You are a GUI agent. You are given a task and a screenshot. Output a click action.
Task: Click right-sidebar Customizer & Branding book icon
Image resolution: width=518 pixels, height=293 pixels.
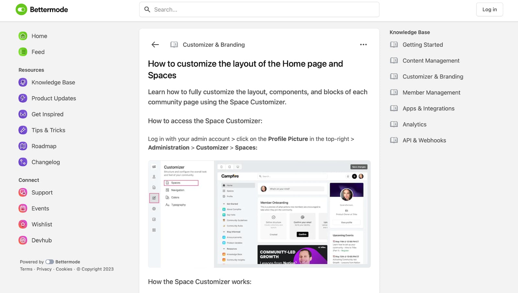coord(394,77)
